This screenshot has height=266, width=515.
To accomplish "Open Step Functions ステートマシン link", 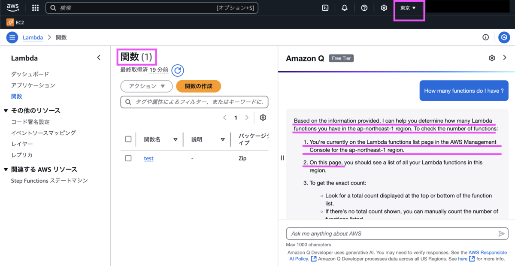I will point(49,181).
